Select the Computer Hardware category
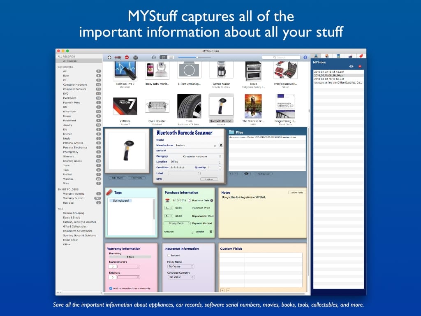 pos(75,85)
